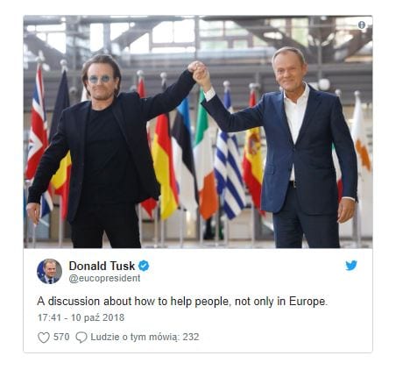Image resolution: width=396 pixels, height=370 pixels.
Task: Click the clasped raised hands in the photo
Action: point(199,71)
